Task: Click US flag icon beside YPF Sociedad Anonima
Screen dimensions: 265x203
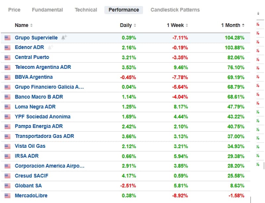Action: tap(7, 117)
